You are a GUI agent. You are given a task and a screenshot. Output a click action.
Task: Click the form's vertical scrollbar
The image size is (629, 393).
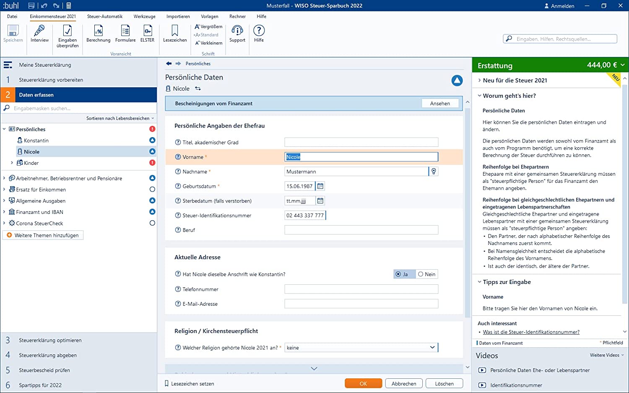(468, 210)
